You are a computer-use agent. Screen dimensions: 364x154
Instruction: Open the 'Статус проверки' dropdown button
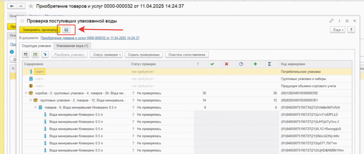click(106, 55)
